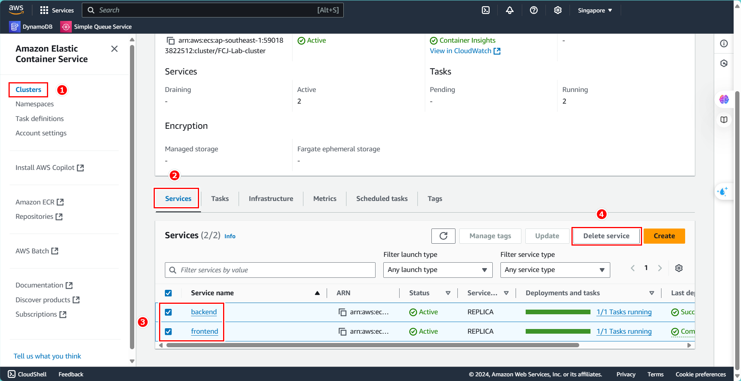Click the Update button

coord(547,236)
